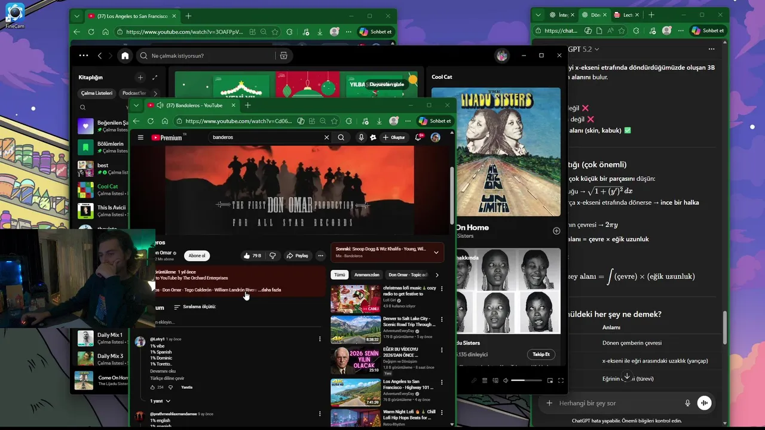Open tab list dropdown in ChatGPT window
This screenshot has width=765, height=430.
538,14
